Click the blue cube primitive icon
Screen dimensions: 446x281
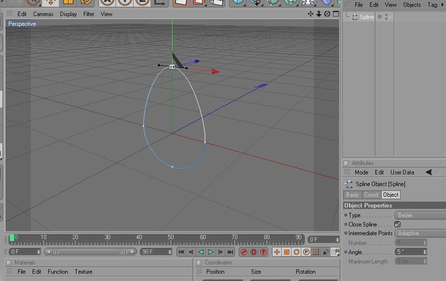pyautogui.click(x=238, y=2)
